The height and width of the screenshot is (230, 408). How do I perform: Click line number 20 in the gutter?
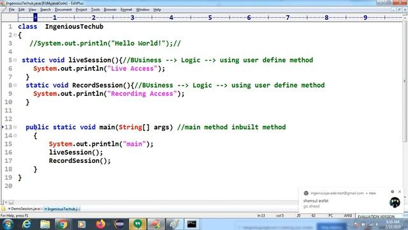click(x=8, y=186)
